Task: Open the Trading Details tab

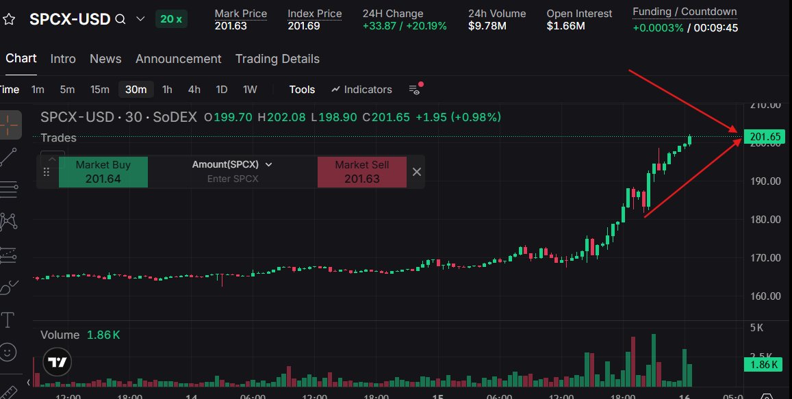Action: [x=277, y=59]
